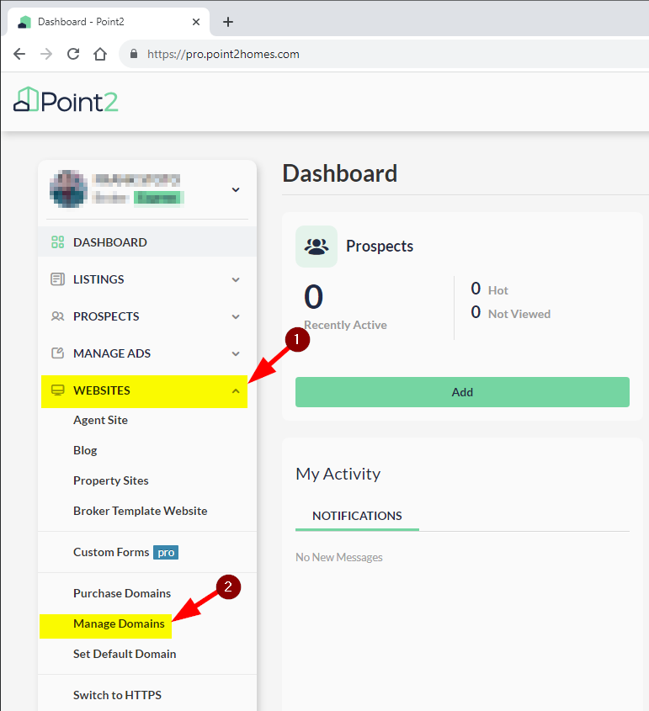
Task: Click the padlock site security icon
Action: [x=133, y=54]
